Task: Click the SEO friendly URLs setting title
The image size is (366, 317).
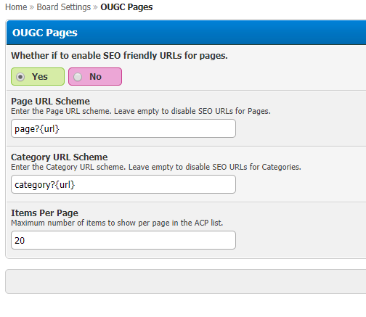Action: pos(119,56)
